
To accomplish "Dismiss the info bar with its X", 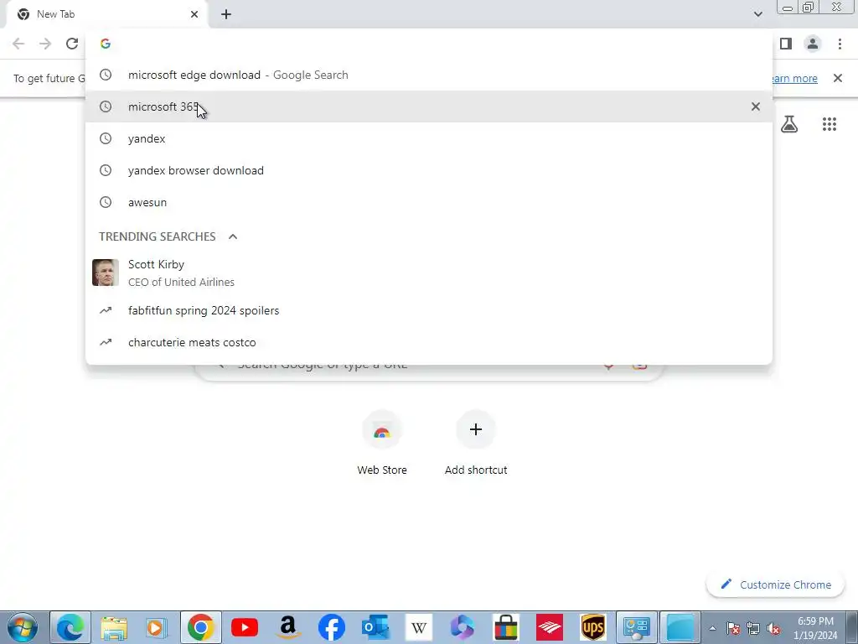I will point(838,78).
